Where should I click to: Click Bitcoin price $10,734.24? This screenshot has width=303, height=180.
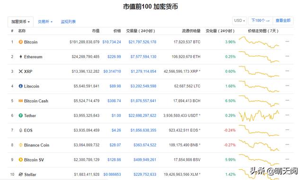click(112, 42)
